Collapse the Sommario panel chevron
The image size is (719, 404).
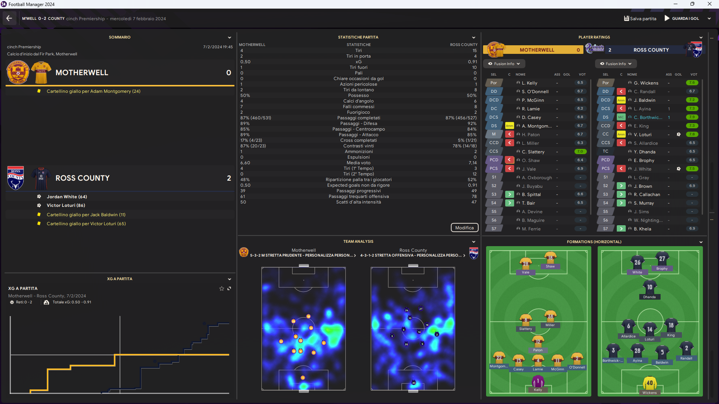click(x=230, y=37)
